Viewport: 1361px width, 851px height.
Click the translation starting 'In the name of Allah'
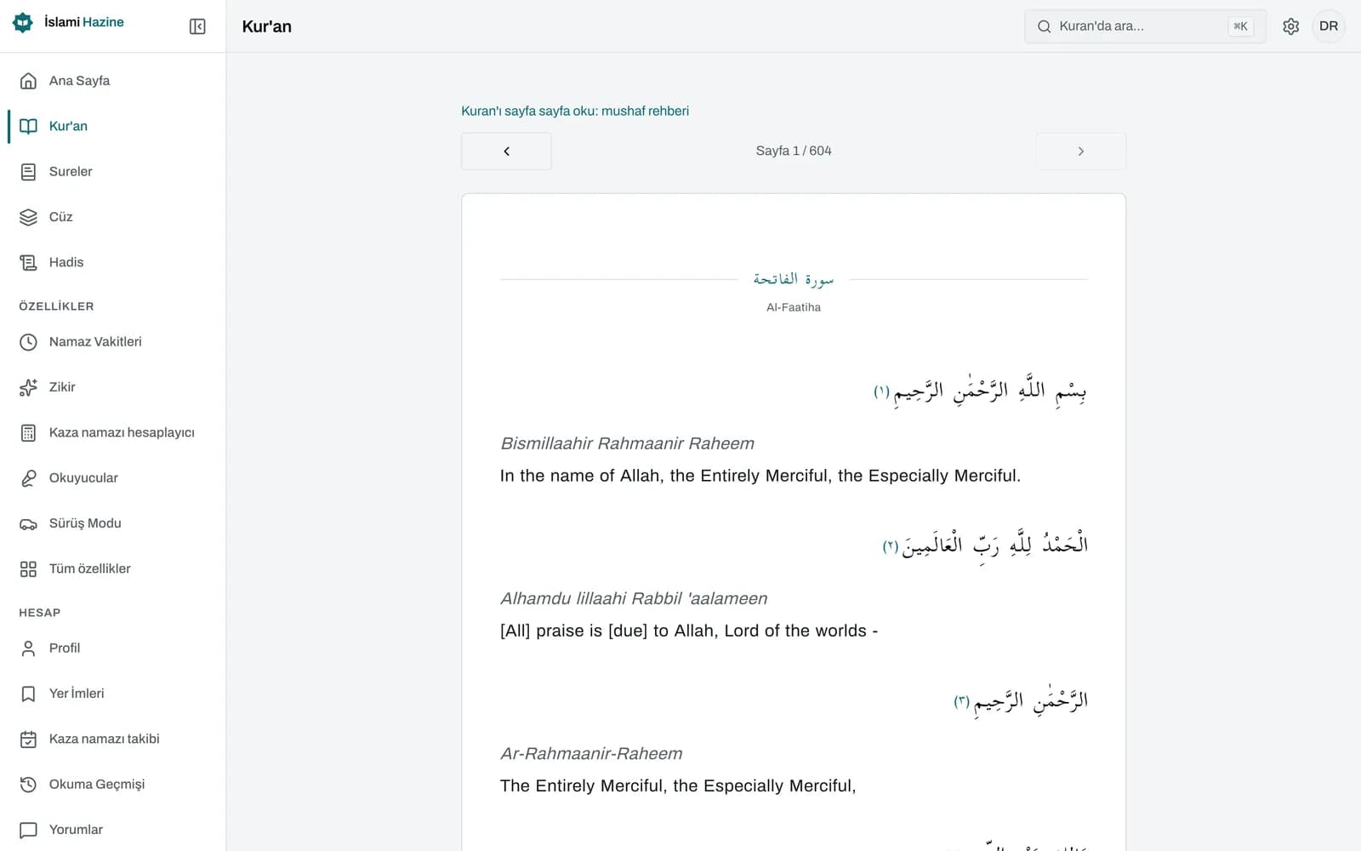coord(760,476)
